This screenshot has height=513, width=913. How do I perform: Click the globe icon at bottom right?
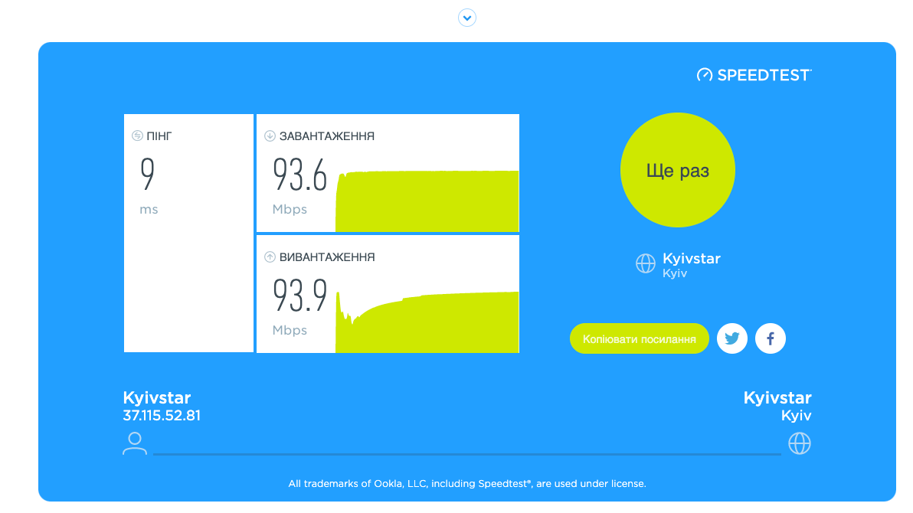point(800,443)
